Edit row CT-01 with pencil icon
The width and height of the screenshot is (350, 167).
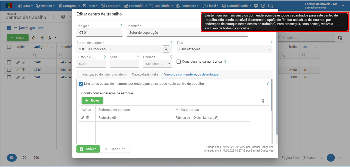(x=18, y=62)
